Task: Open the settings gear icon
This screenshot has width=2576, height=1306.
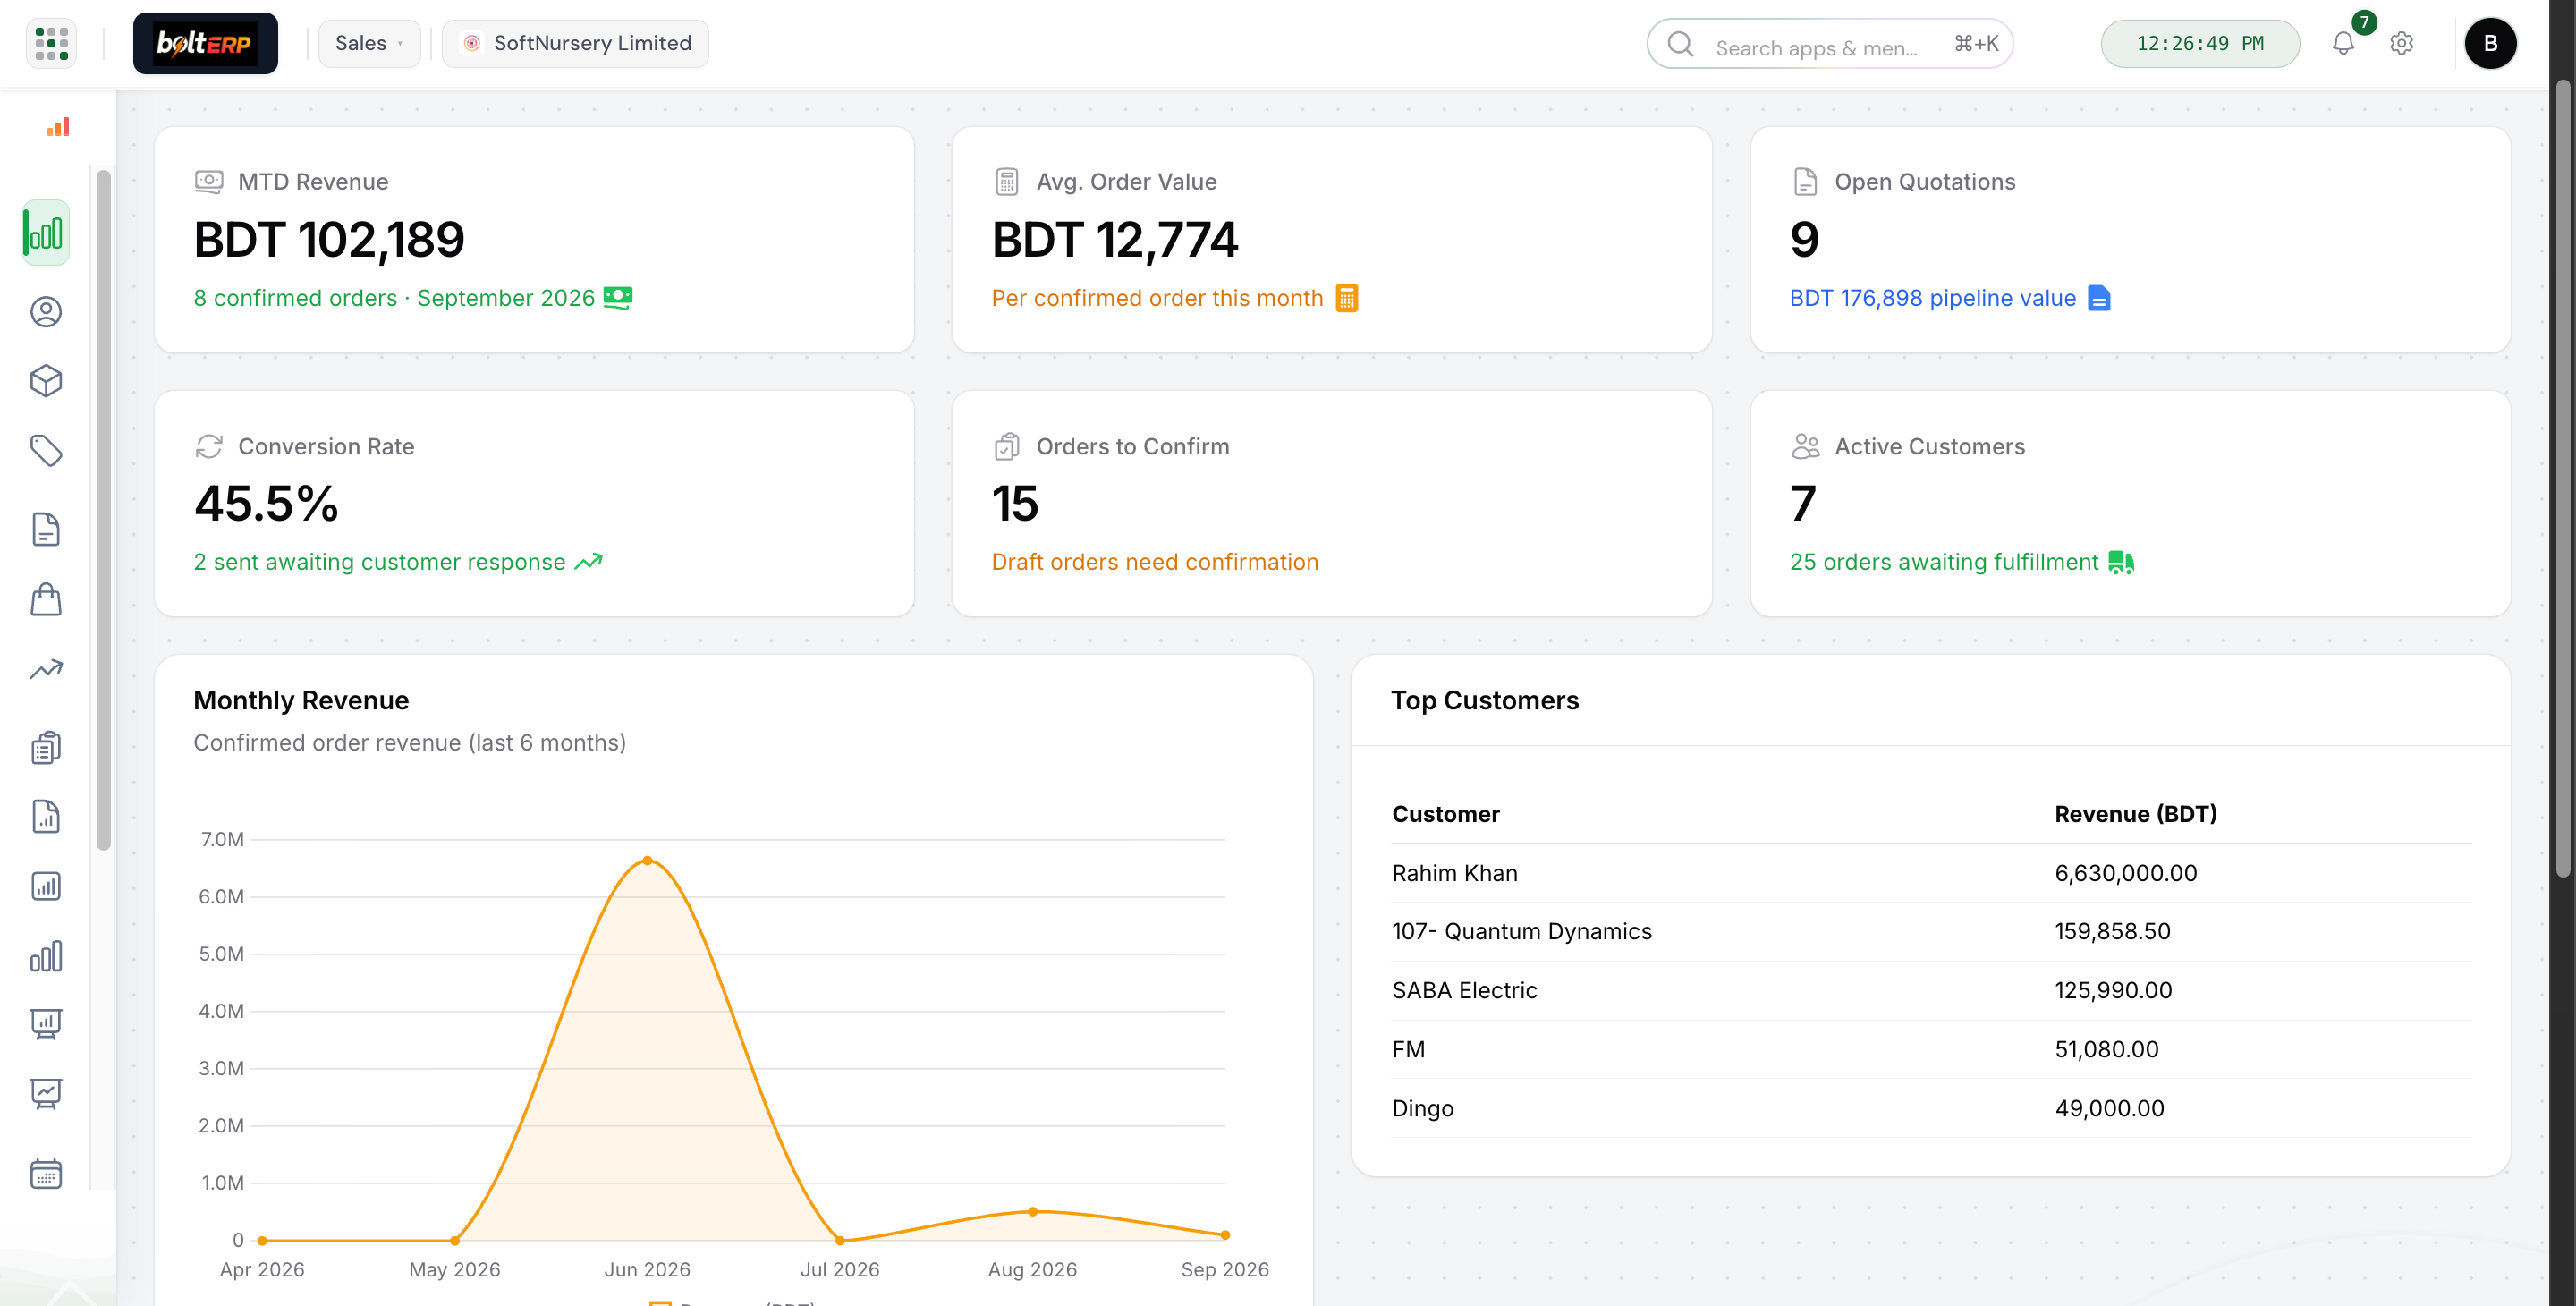Action: (x=2401, y=43)
